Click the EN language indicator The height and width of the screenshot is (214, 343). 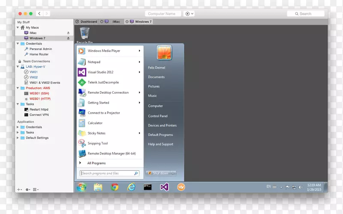tap(268, 187)
